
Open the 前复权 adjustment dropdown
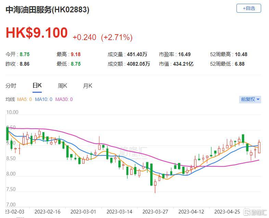tap(250, 99)
